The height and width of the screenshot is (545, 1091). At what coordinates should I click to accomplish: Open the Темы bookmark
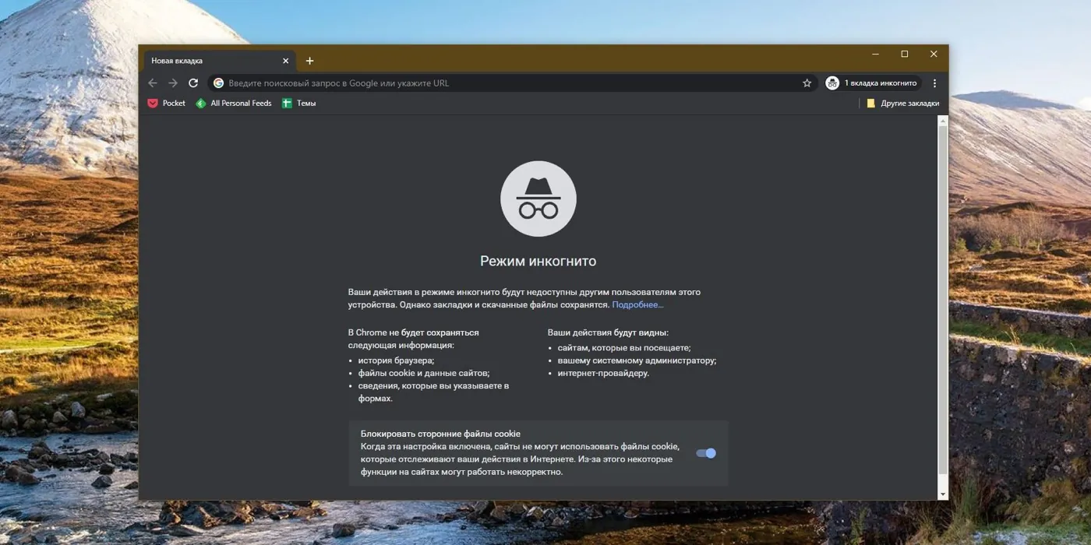point(299,103)
